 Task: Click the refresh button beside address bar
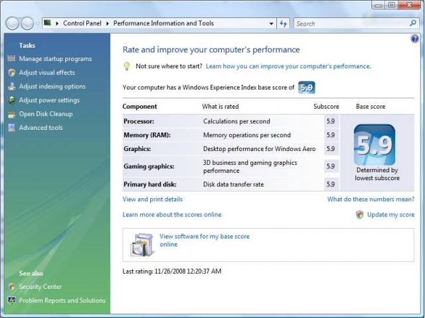284,24
